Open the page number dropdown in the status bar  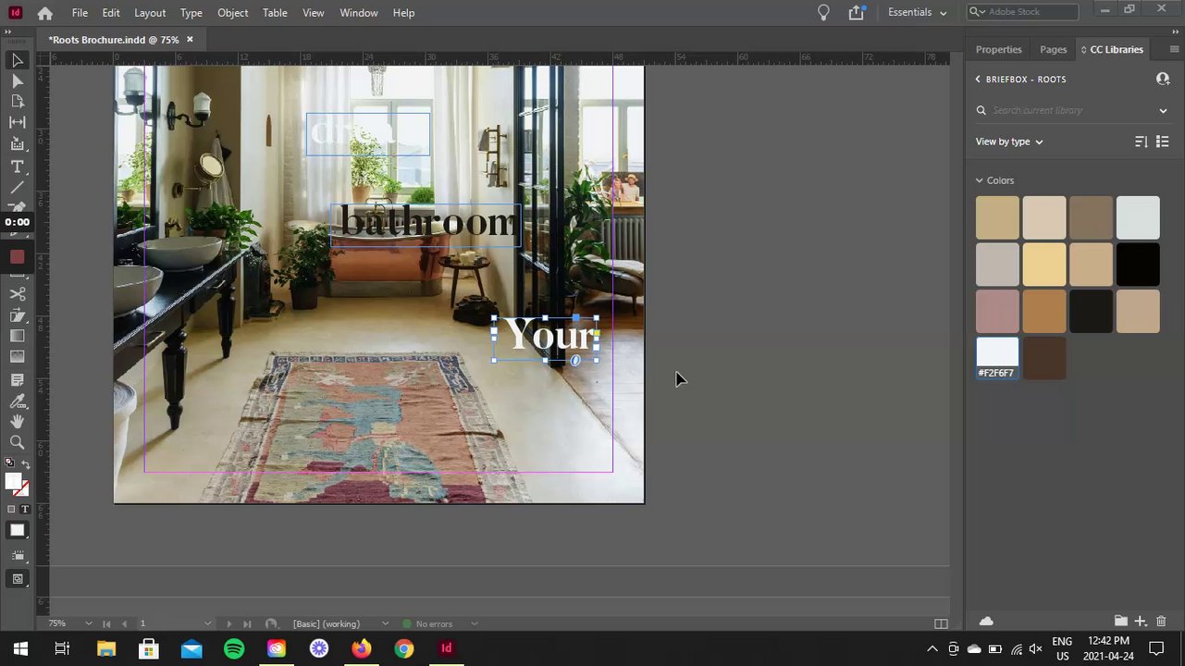(x=207, y=623)
